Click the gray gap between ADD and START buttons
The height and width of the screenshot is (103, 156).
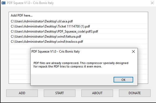point(41,93)
